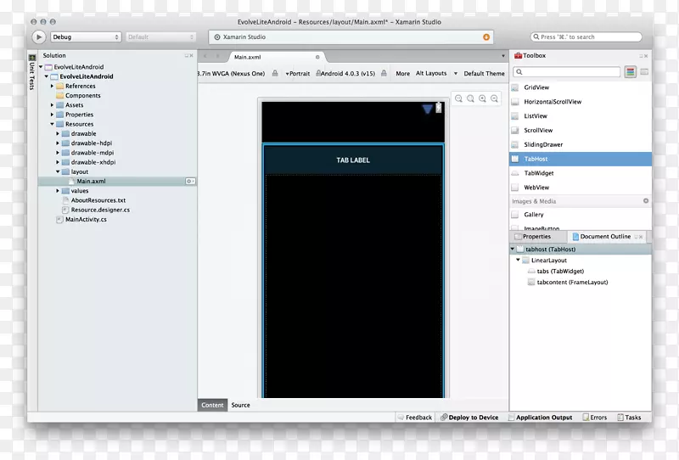Select TabWidget in Toolbox

(581, 173)
